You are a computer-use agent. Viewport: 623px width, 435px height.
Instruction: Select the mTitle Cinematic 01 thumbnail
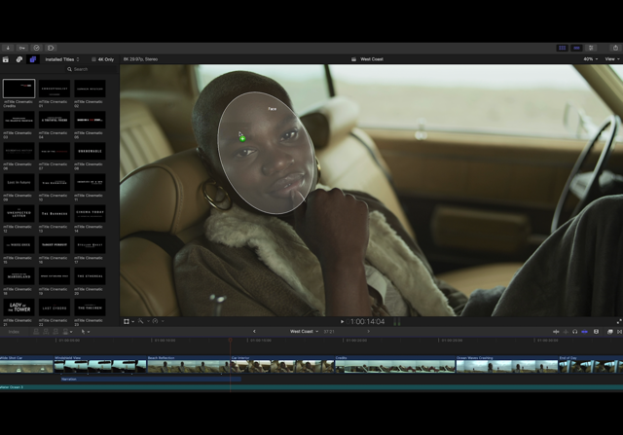tap(55, 89)
